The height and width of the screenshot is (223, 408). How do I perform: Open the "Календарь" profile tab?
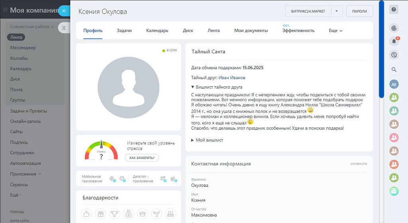tap(157, 31)
